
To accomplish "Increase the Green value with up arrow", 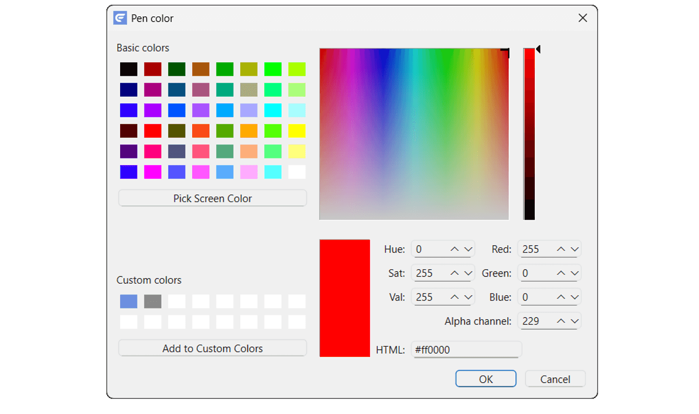I will [x=561, y=273].
